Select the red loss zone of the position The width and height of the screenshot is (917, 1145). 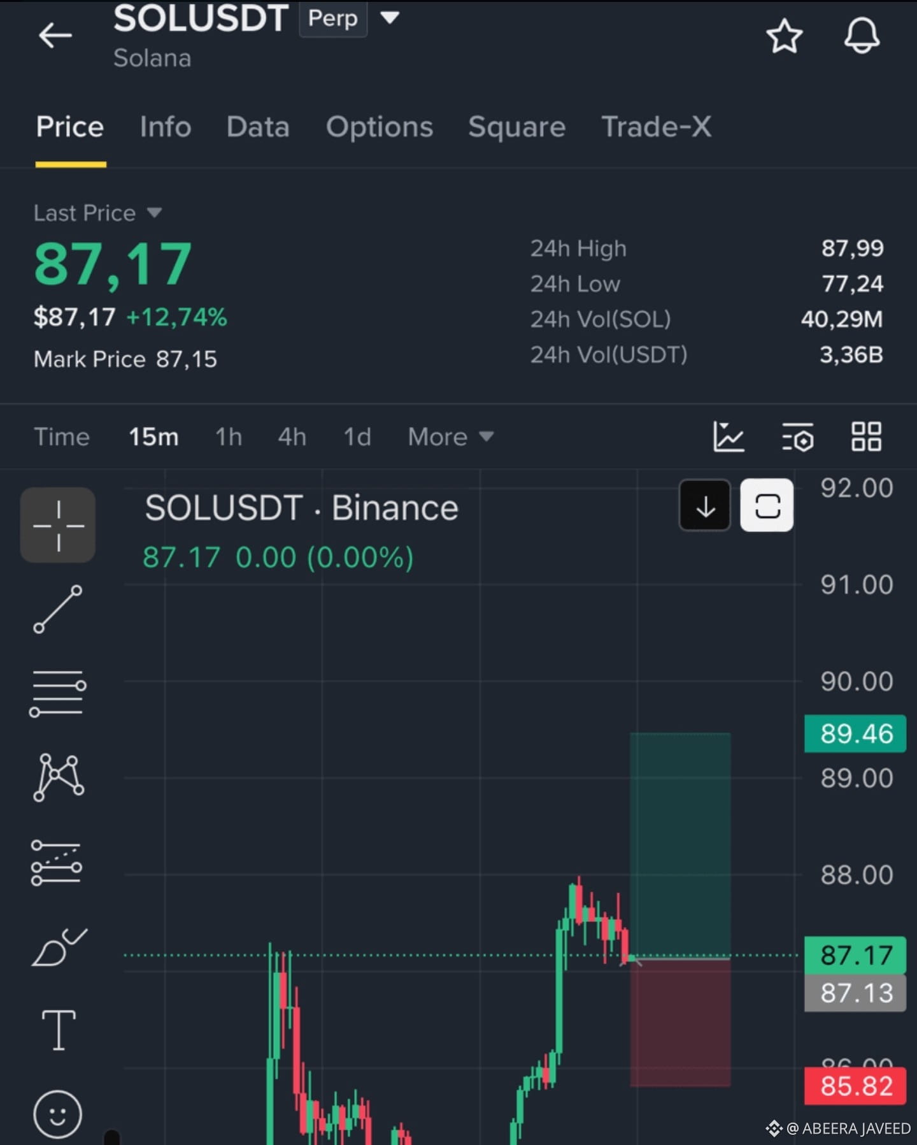coord(680,1023)
